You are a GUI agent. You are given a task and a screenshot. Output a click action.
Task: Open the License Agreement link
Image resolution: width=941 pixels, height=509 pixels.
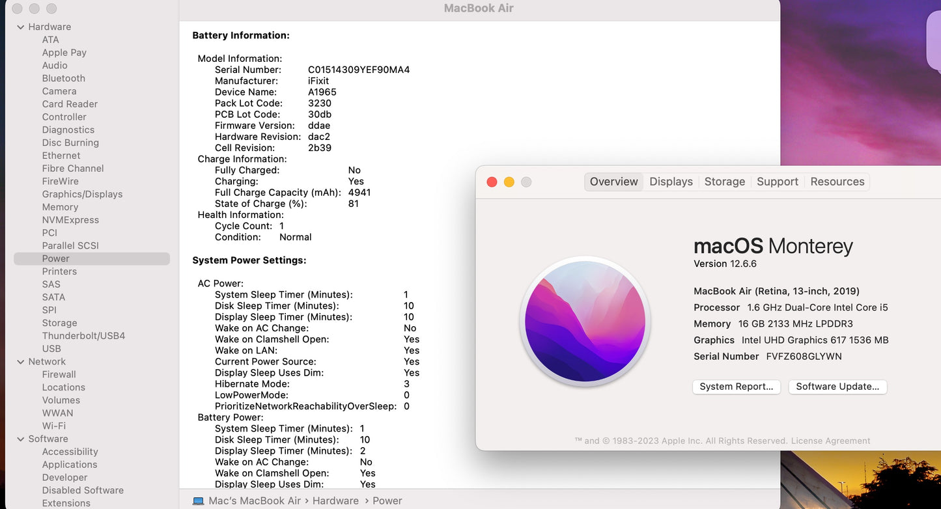(x=830, y=441)
